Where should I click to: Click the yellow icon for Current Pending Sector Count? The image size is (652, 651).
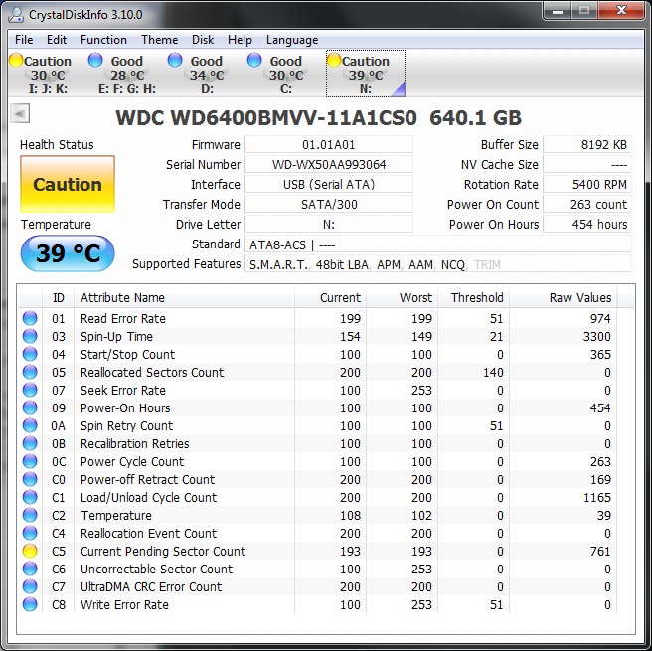coord(30,551)
